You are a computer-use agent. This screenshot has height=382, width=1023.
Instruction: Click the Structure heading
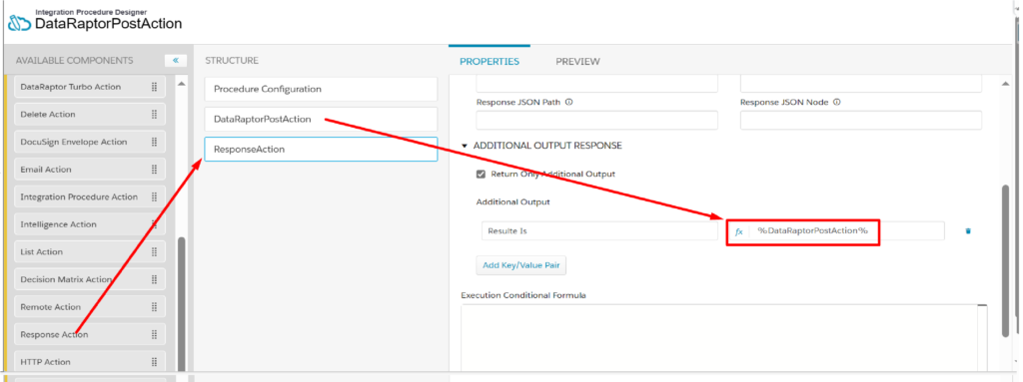[x=232, y=61]
